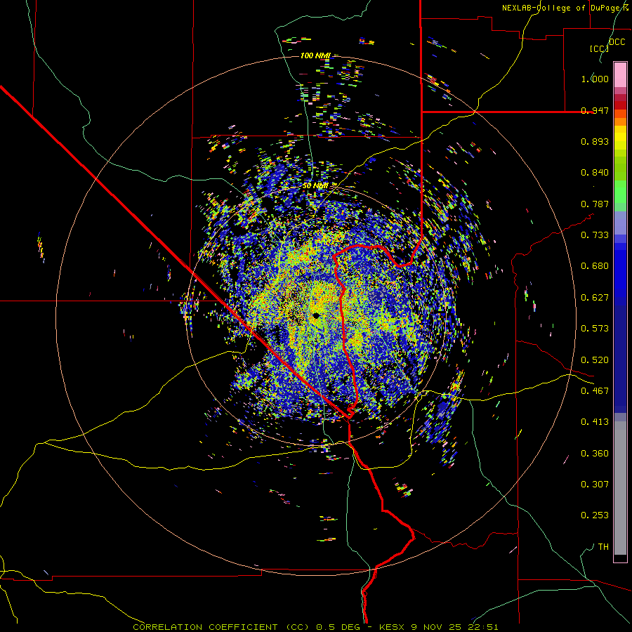Click the [CC] color bar heading
This screenshot has height=632, width=632.
point(599,48)
